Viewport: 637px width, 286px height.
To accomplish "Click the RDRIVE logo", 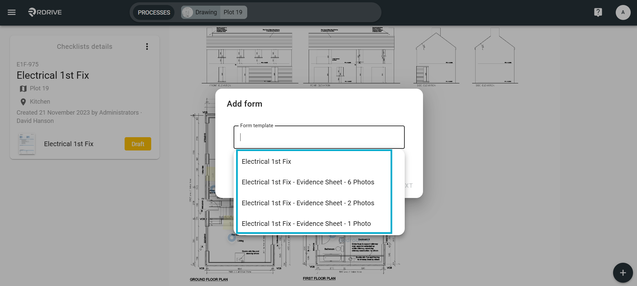I will (45, 12).
